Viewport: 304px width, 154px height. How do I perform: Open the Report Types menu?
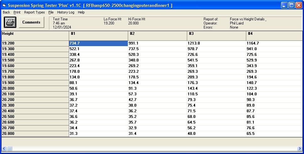click(x=34, y=12)
